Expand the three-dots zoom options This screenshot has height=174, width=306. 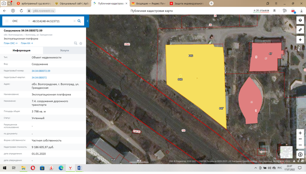pyautogui.click(x=300, y=139)
